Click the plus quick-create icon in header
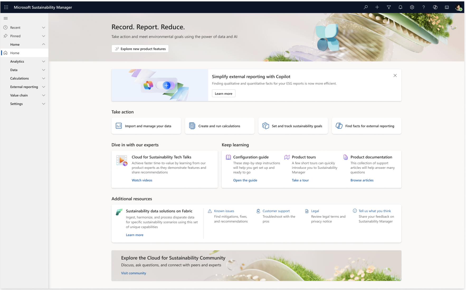Screen dimensions: 466x290 pos(377,7)
